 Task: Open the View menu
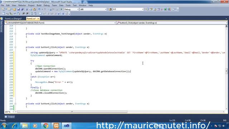tap(14, 5)
